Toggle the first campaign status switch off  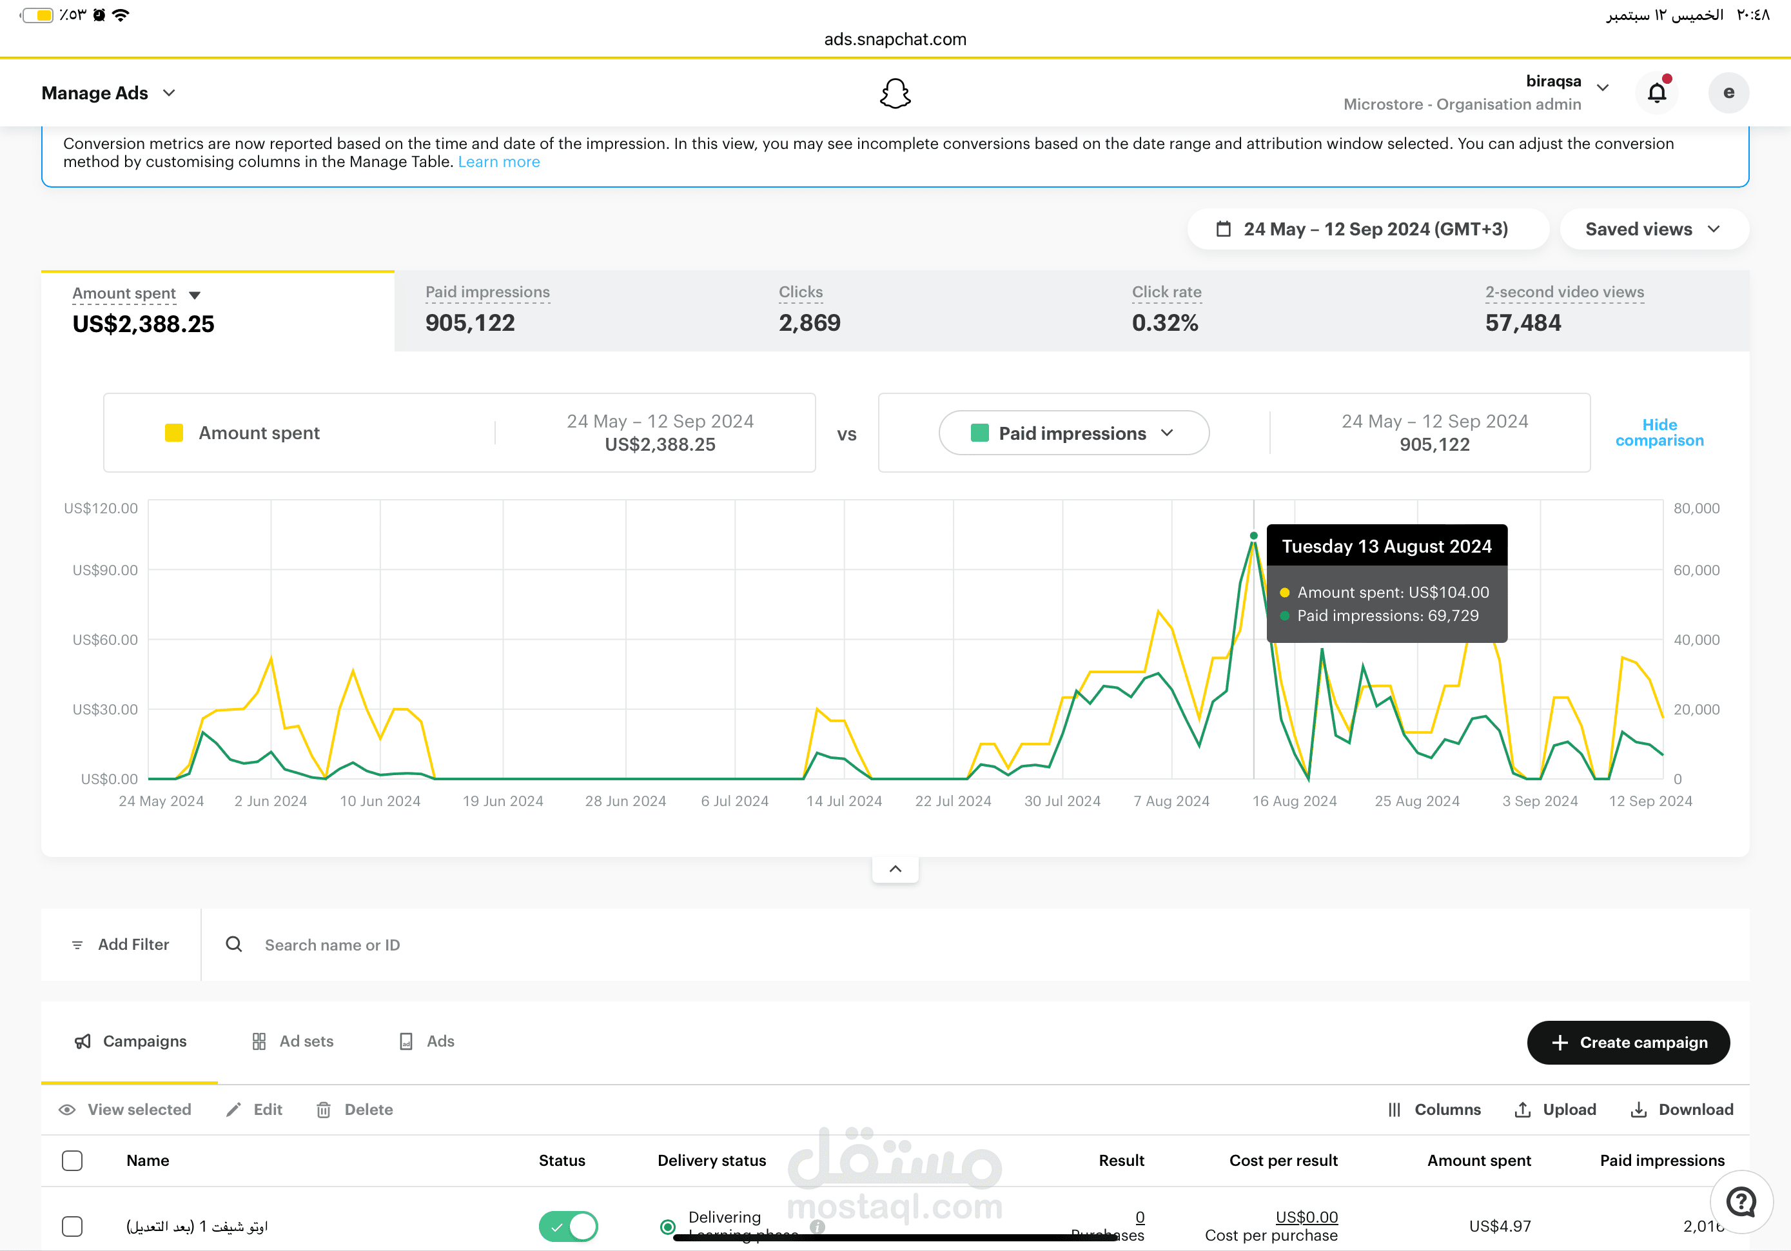(569, 1226)
